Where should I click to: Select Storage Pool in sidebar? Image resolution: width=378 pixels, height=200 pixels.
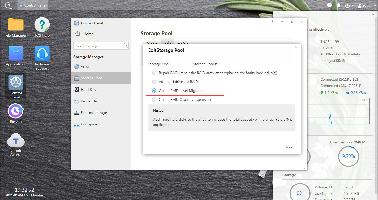click(101, 78)
